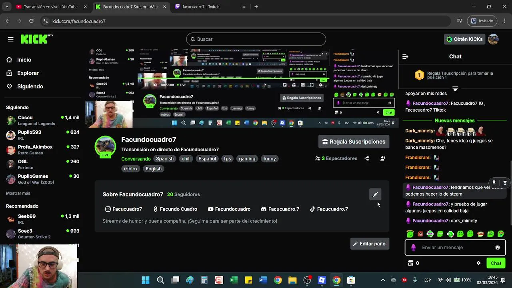Open Excel from the taskbar
Image resolution: width=512 pixels, height=288 pixels.
pyautogui.click(x=234, y=280)
